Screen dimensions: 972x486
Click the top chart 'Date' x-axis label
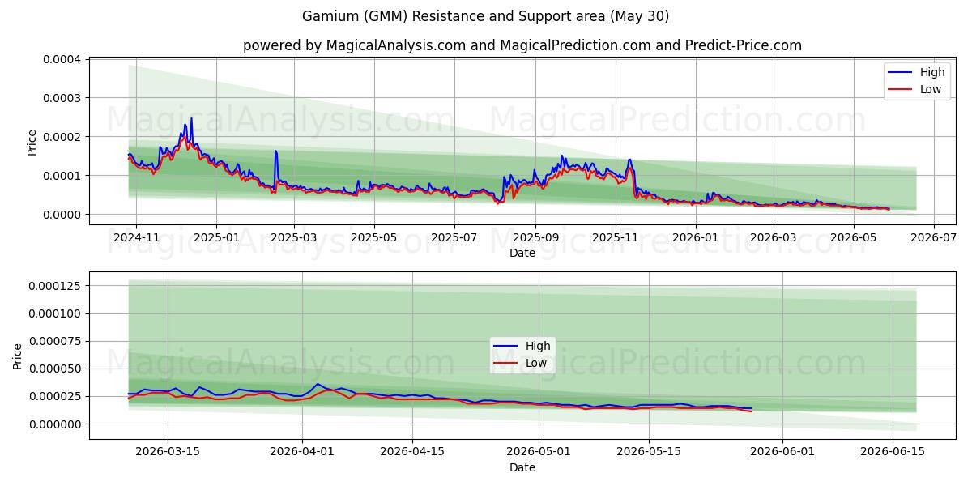[x=522, y=253]
